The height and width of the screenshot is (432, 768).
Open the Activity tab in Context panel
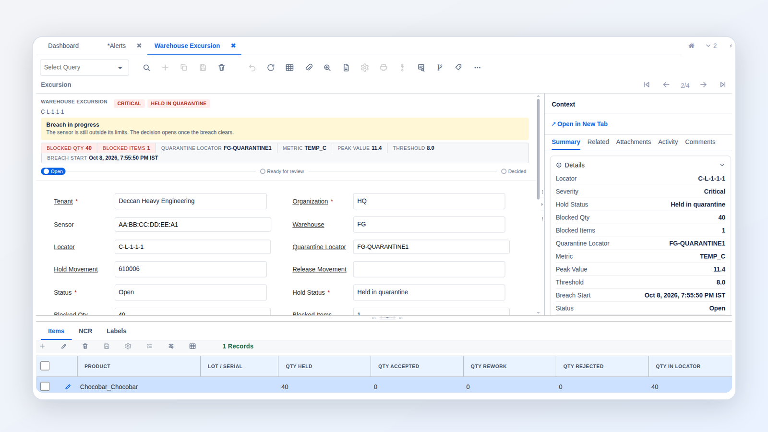(668, 142)
